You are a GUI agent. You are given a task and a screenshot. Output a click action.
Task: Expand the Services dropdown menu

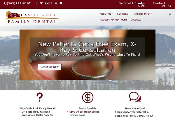[x=124, y=14]
